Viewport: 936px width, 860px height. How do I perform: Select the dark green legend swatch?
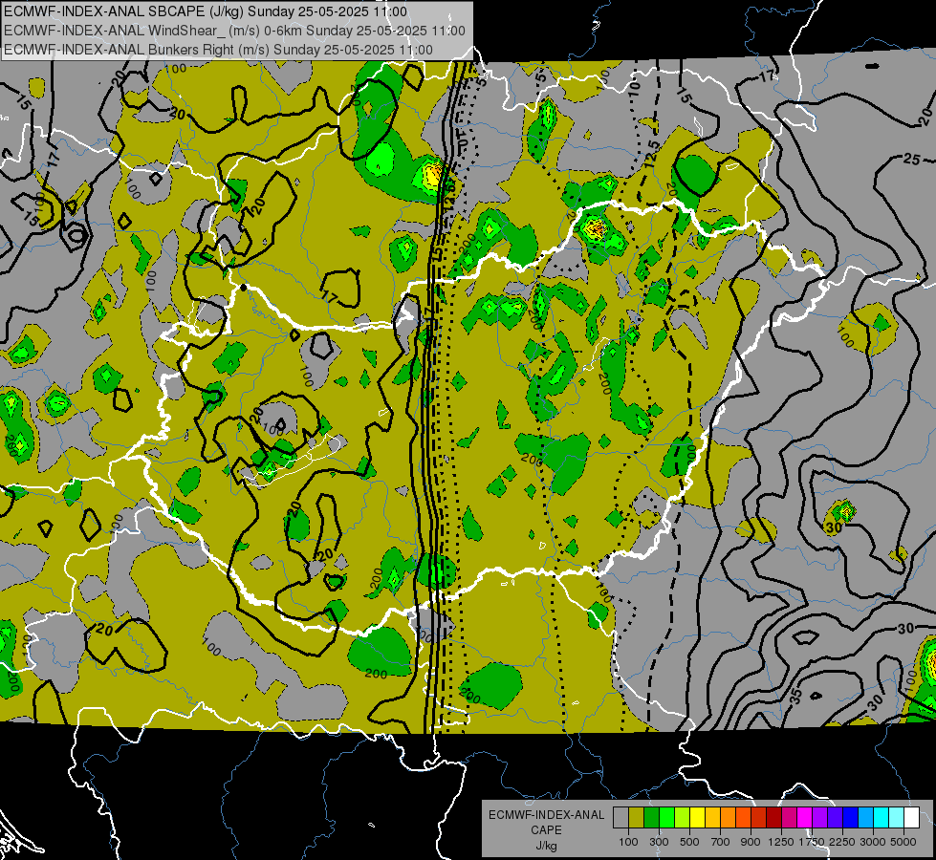click(651, 818)
